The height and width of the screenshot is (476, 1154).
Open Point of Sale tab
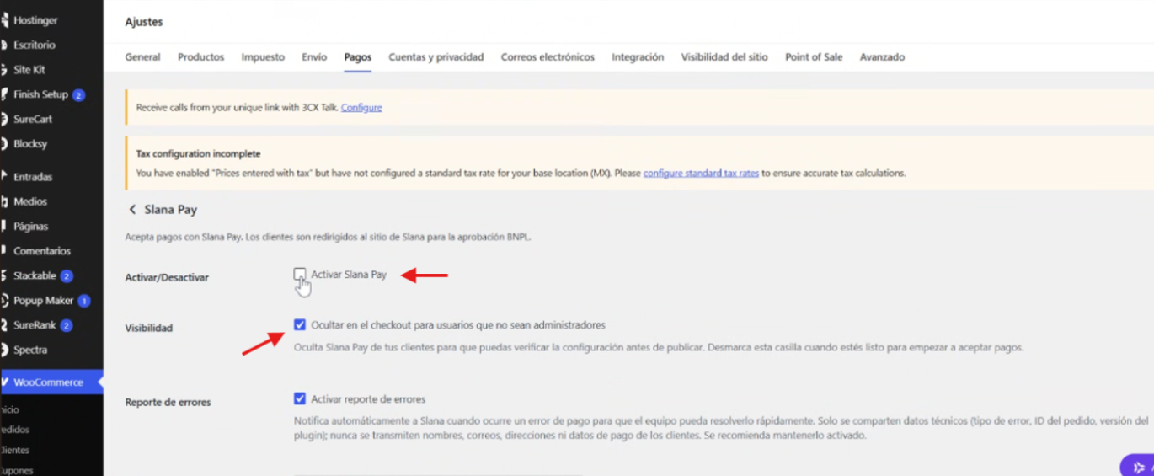click(x=814, y=57)
